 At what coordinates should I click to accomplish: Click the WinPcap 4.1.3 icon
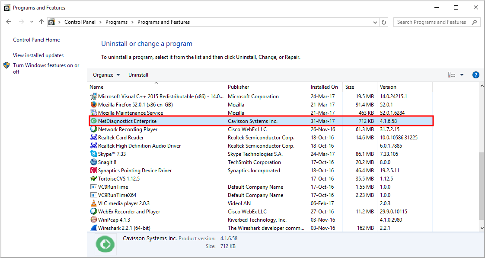93,219
